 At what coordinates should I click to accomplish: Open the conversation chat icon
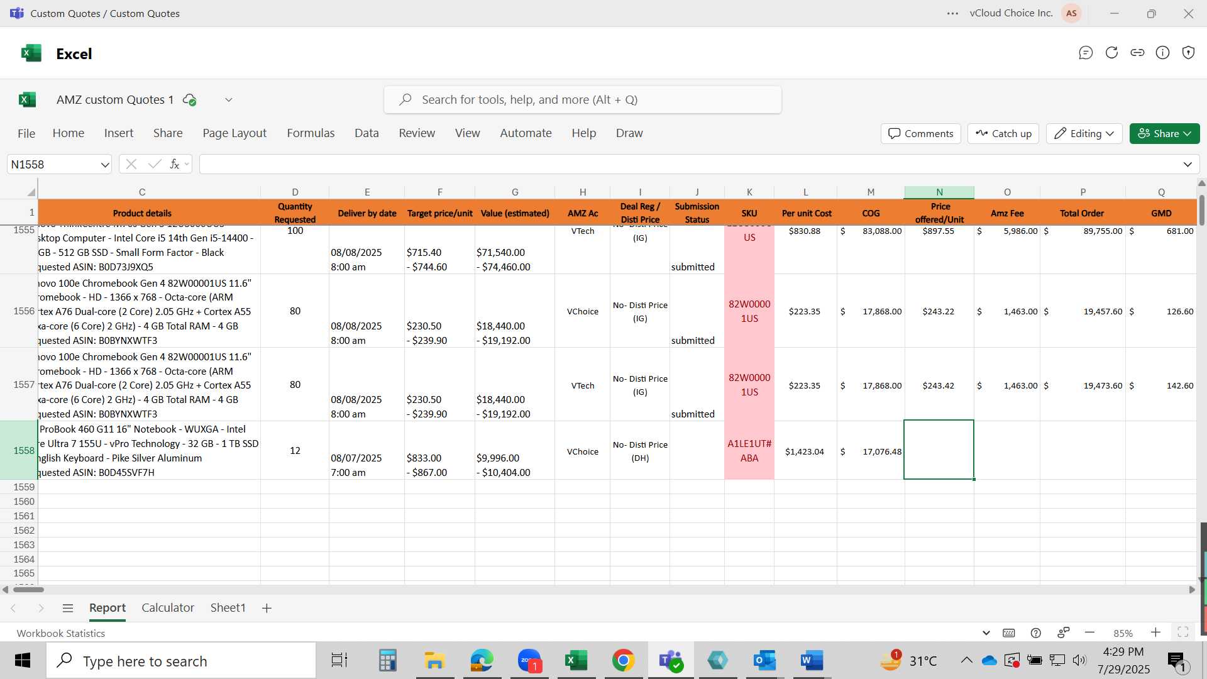(x=1086, y=53)
